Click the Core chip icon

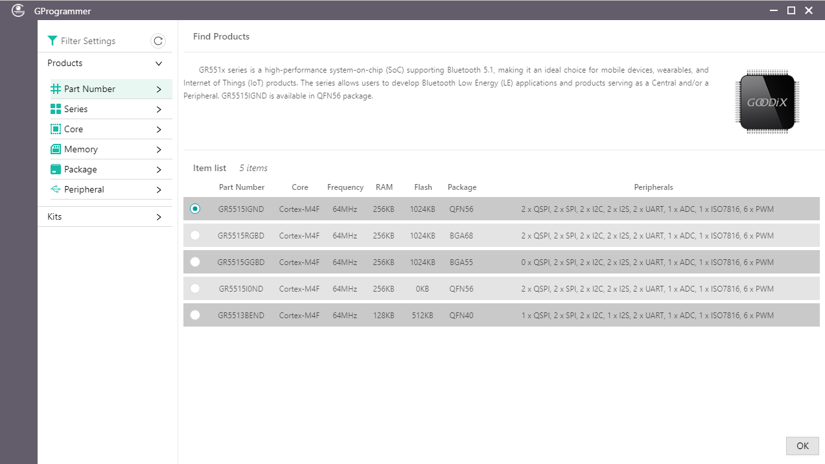pos(56,130)
